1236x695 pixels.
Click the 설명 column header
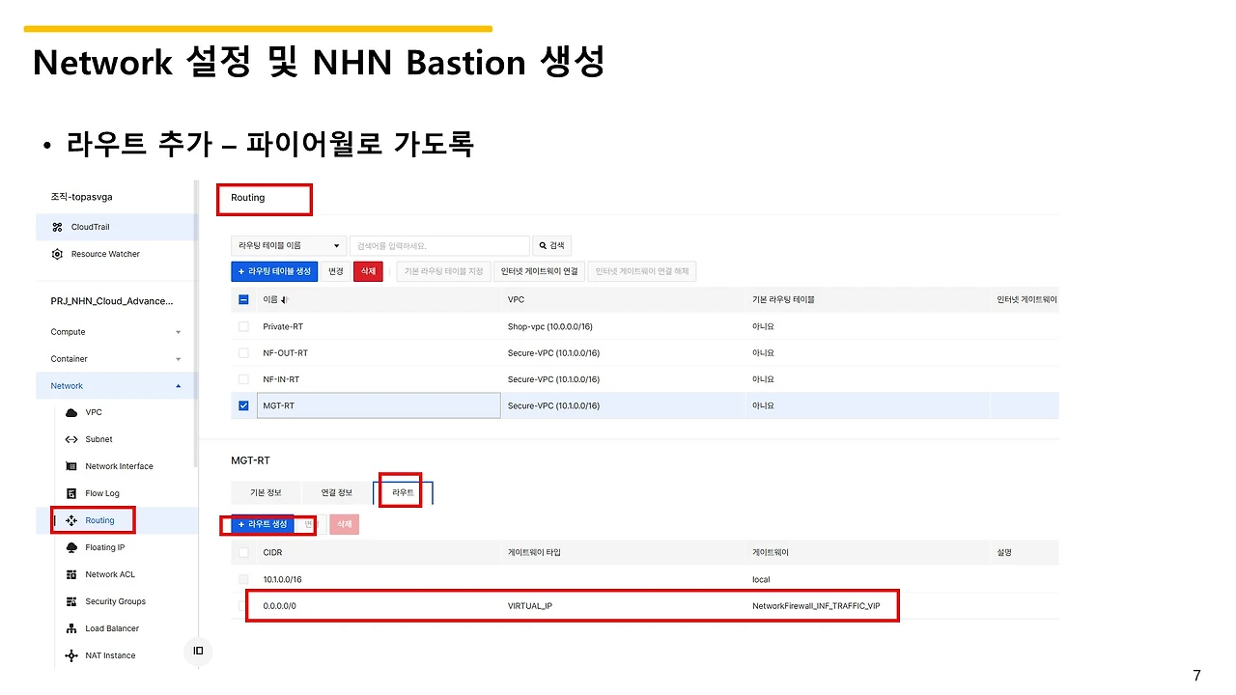point(1004,553)
